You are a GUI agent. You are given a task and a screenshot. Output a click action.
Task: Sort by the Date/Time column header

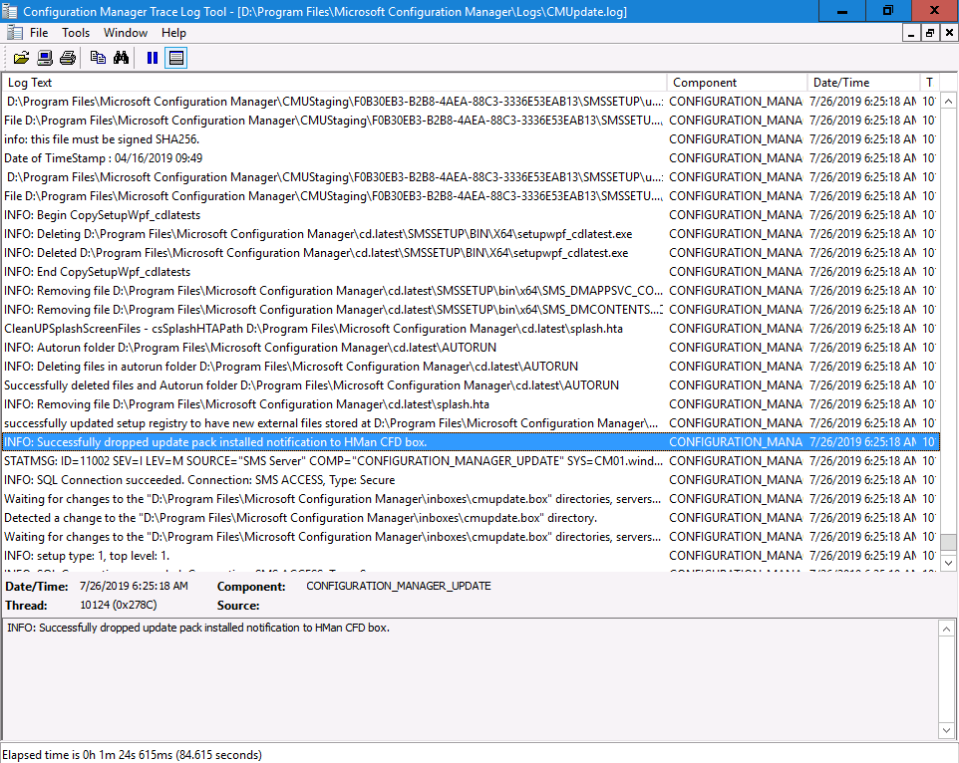point(863,83)
